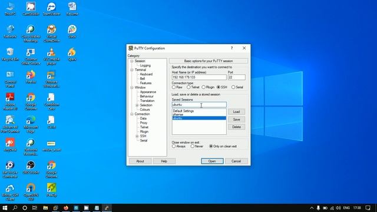Screen dimensions: 377x212
Task: Click the About button
Action: coord(140,161)
